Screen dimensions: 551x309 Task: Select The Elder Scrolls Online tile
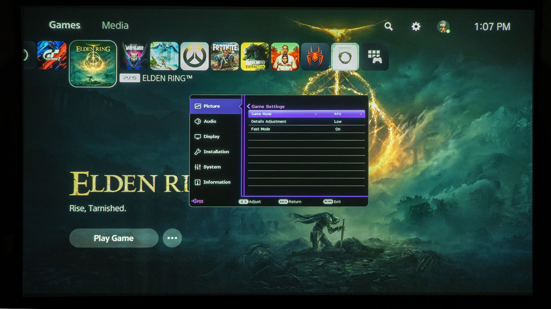click(x=345, y=56)
